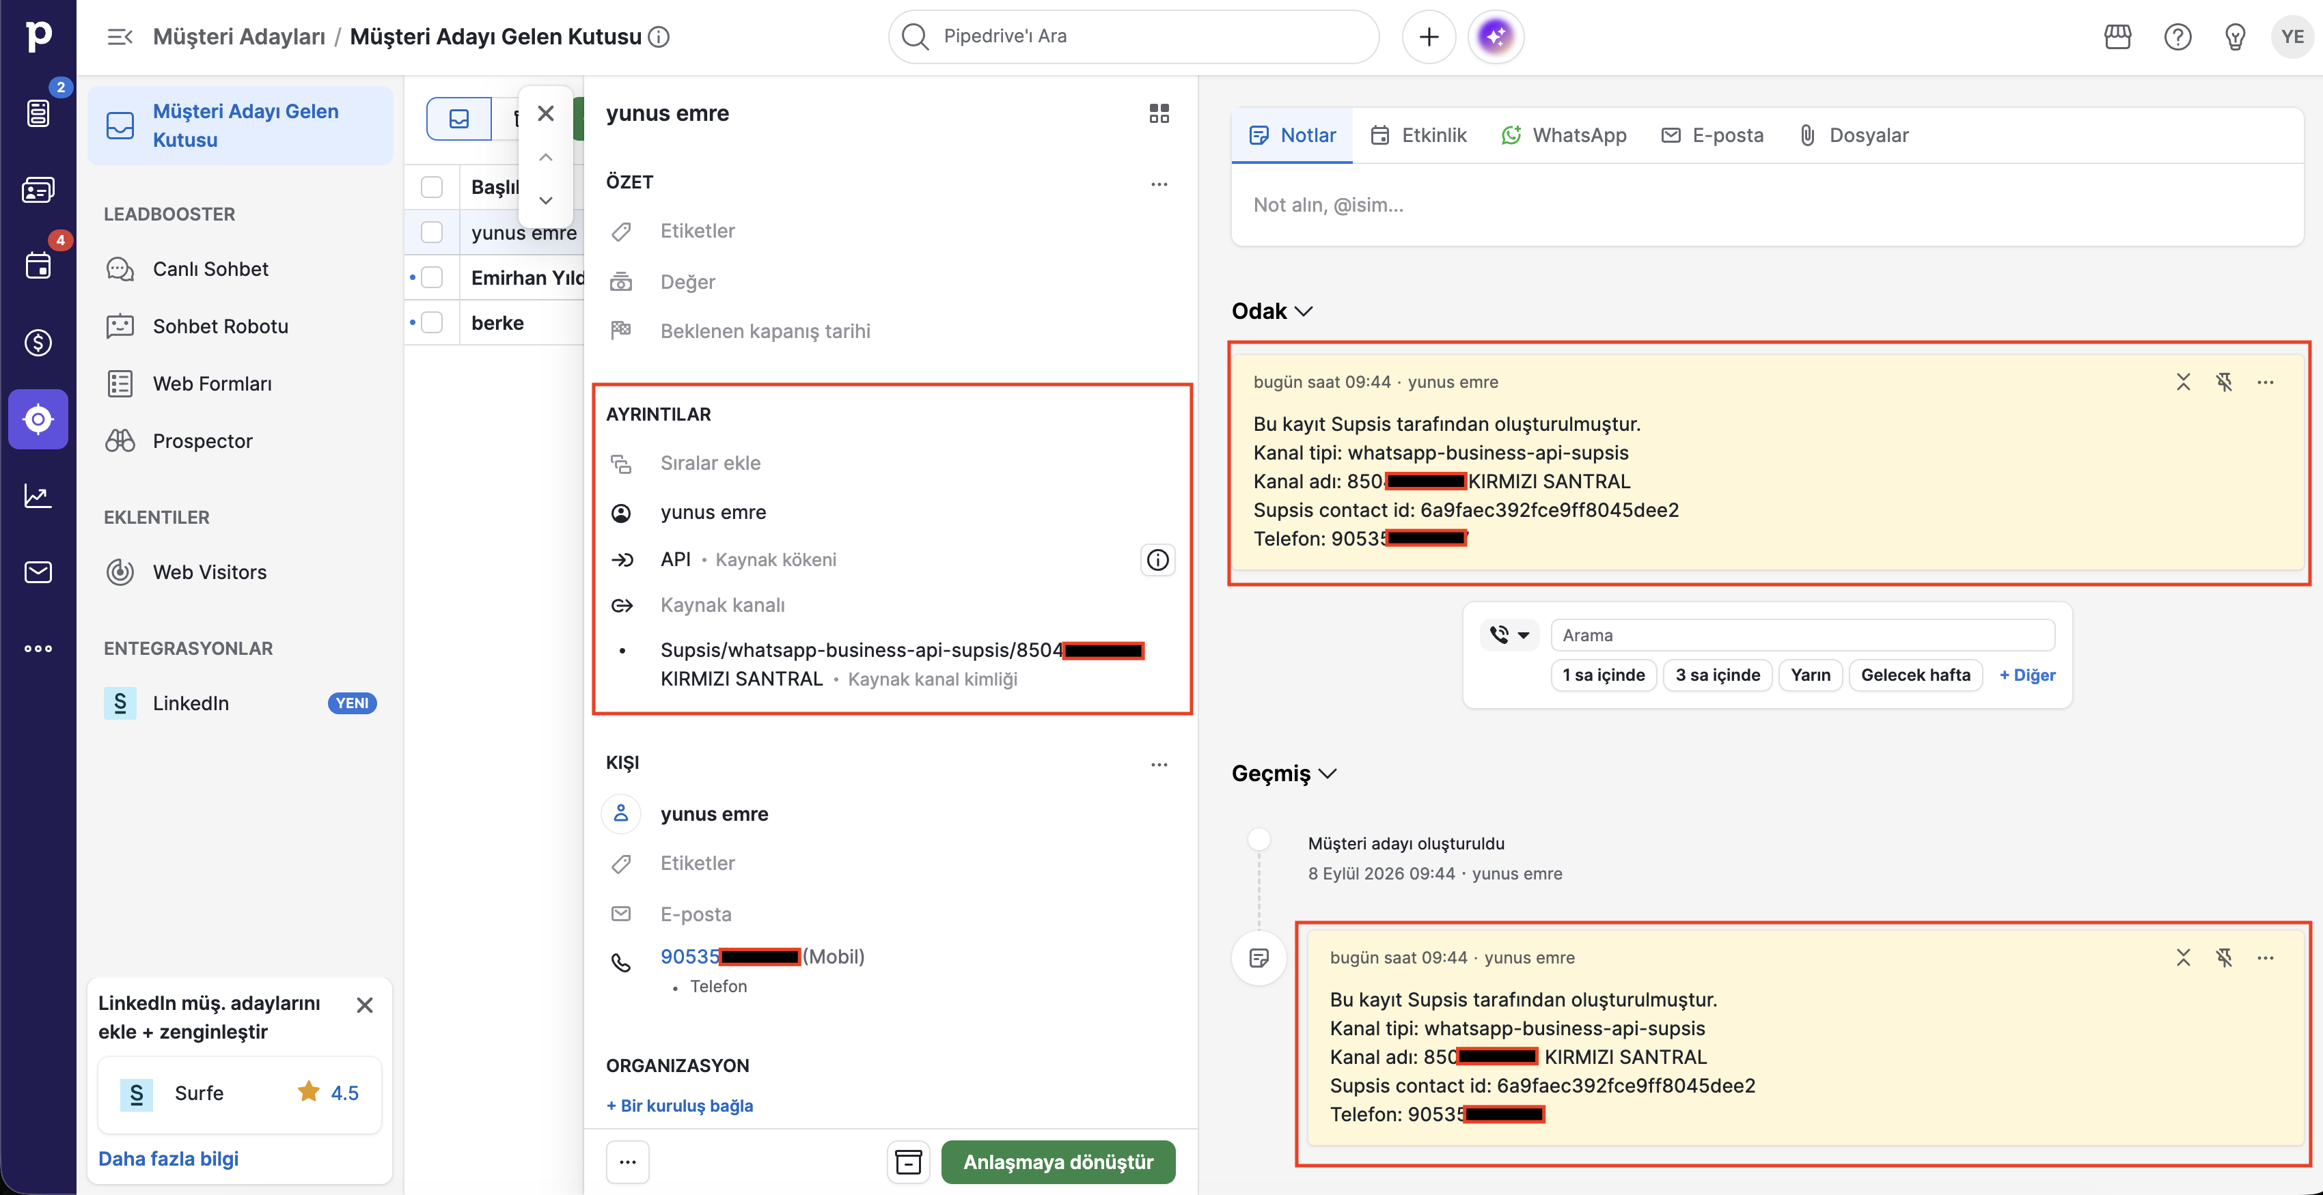
Task: Click the 1 sa içinde quick button
Action: [x=1604, y=675]
